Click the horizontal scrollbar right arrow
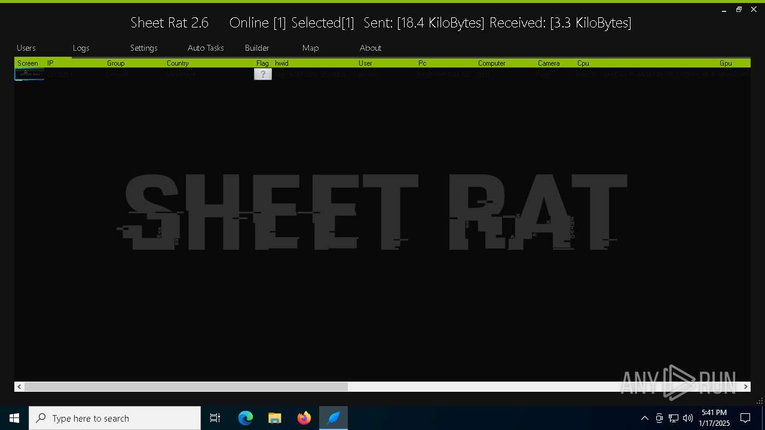The image size is (765, 430). pyautogui.click(x=746, y=387)
